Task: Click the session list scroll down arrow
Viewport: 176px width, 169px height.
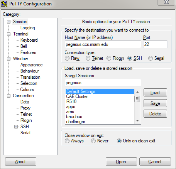Action: 137,121
